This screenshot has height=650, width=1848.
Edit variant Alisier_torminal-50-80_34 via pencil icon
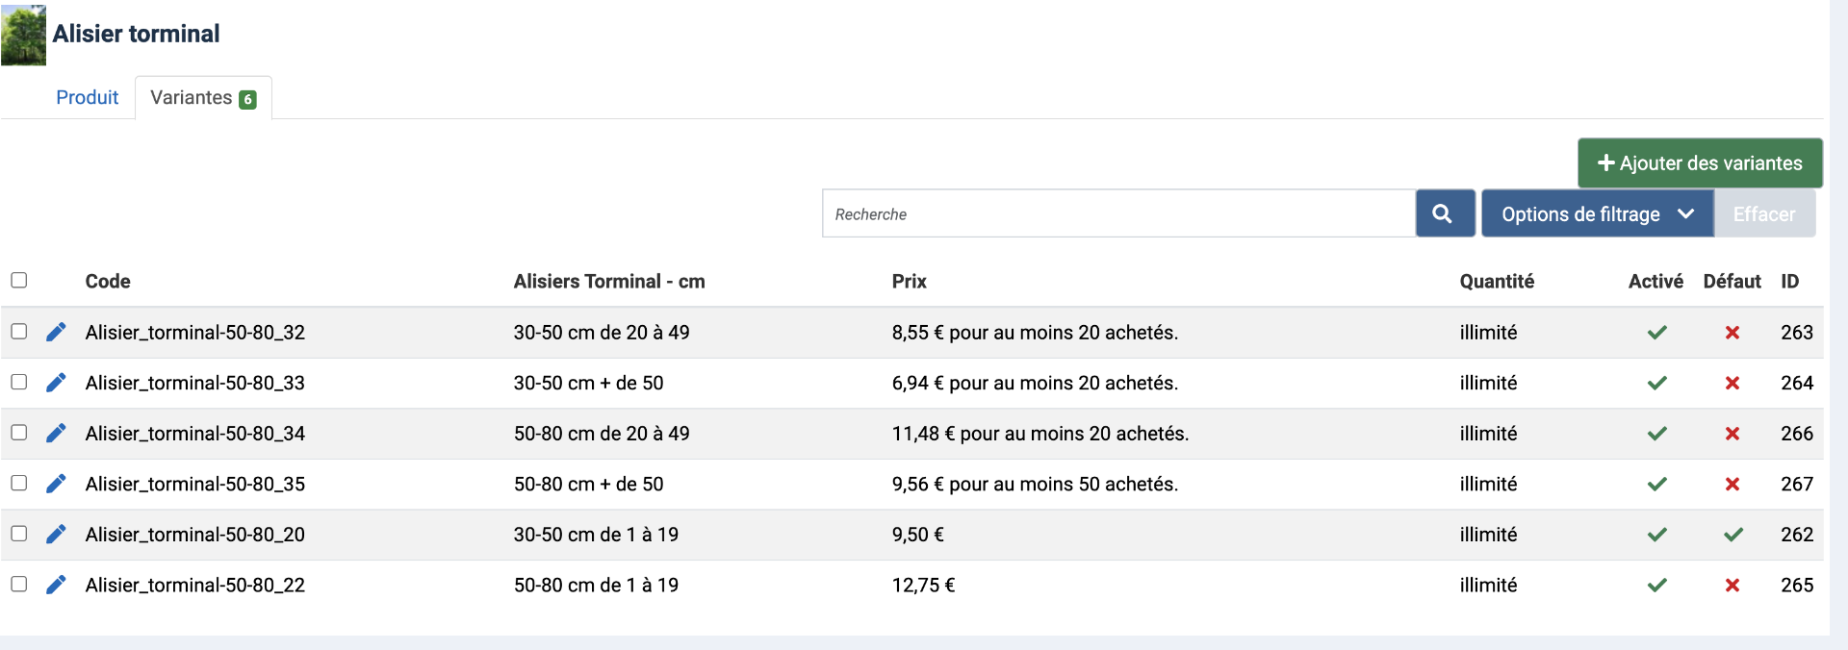(56, 433)
